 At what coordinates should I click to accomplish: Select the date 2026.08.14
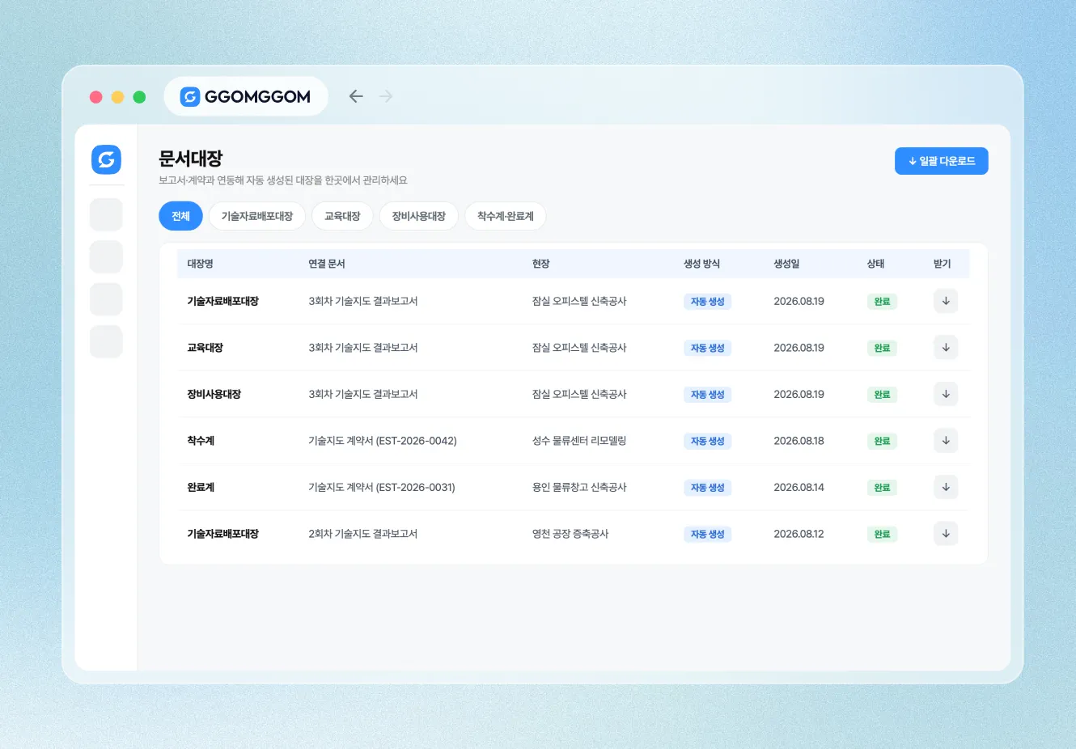pos(799,487)
